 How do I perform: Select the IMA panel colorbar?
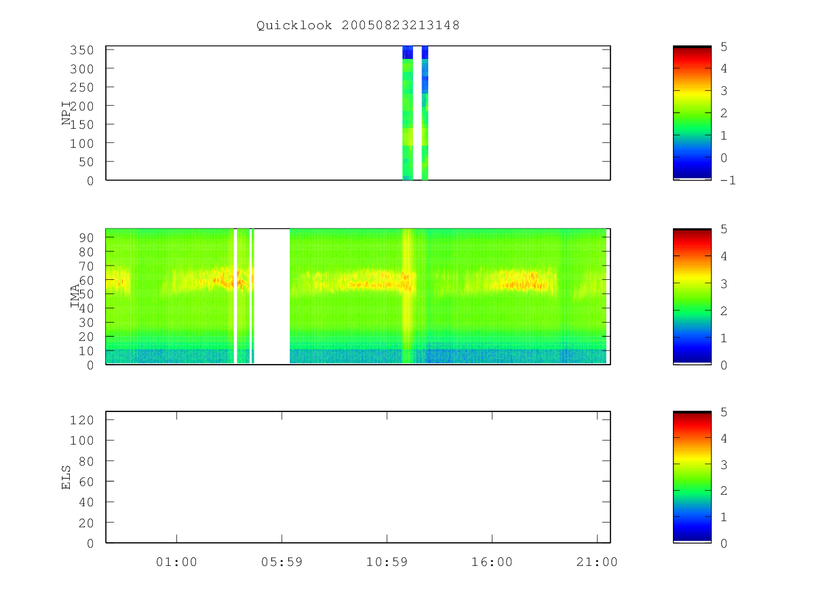tap(692, 297)
